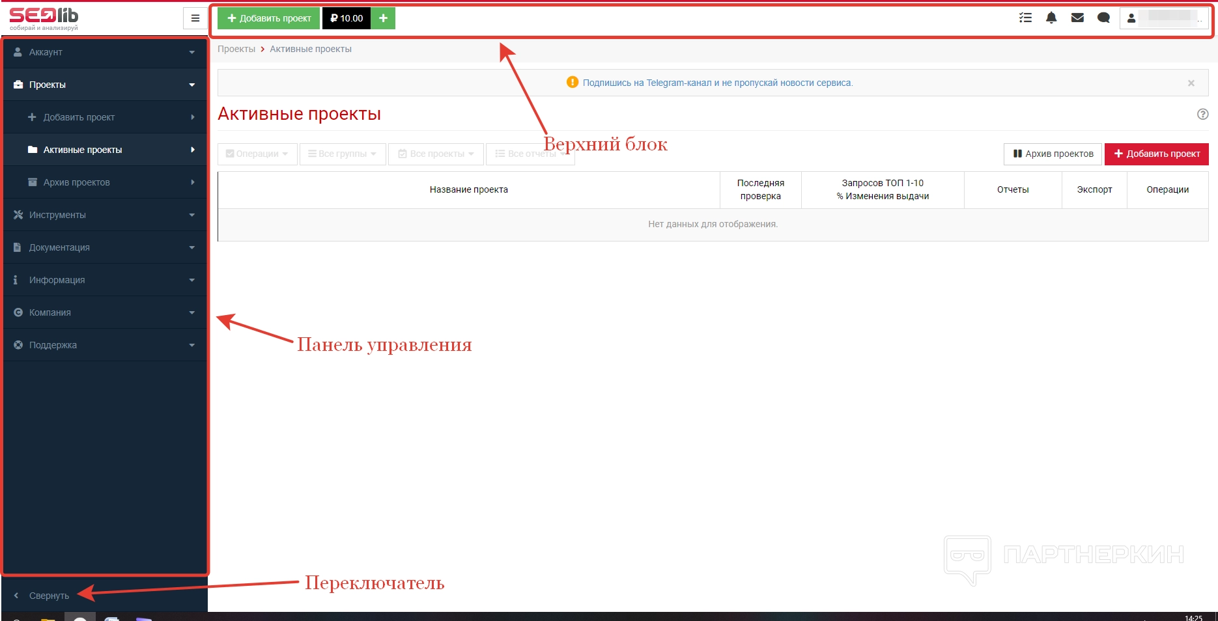Click the help question mark icon
The image size is (1218, 621).
[1203, 114]
